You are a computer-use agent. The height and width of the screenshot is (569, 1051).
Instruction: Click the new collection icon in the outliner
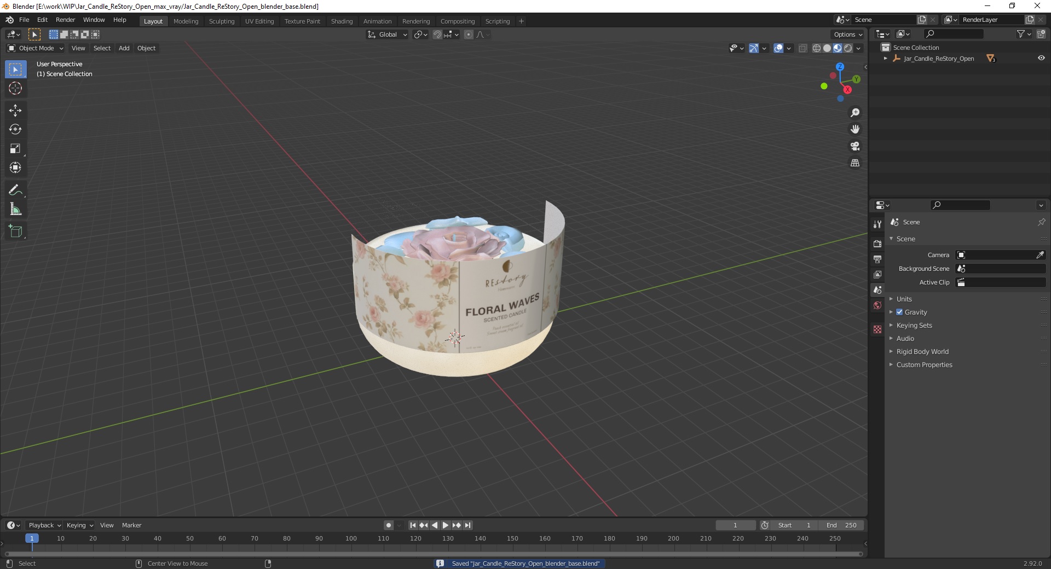coord(1041,34)
